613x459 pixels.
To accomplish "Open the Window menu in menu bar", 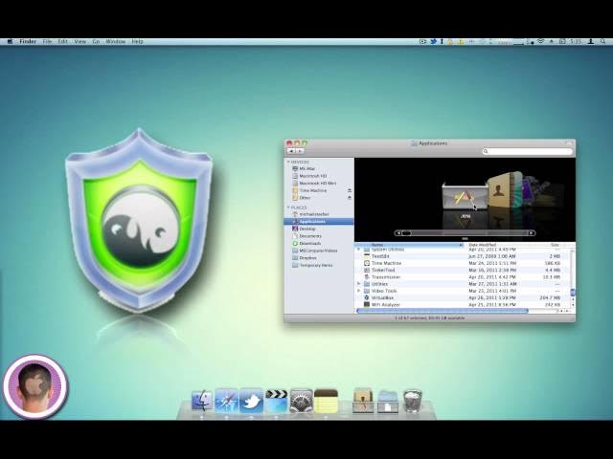I will coord(115,41).
